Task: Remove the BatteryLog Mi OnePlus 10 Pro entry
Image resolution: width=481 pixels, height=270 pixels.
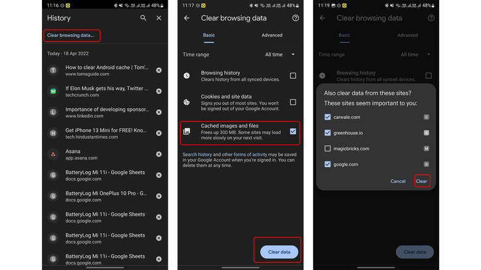Action: click(159, 196)
